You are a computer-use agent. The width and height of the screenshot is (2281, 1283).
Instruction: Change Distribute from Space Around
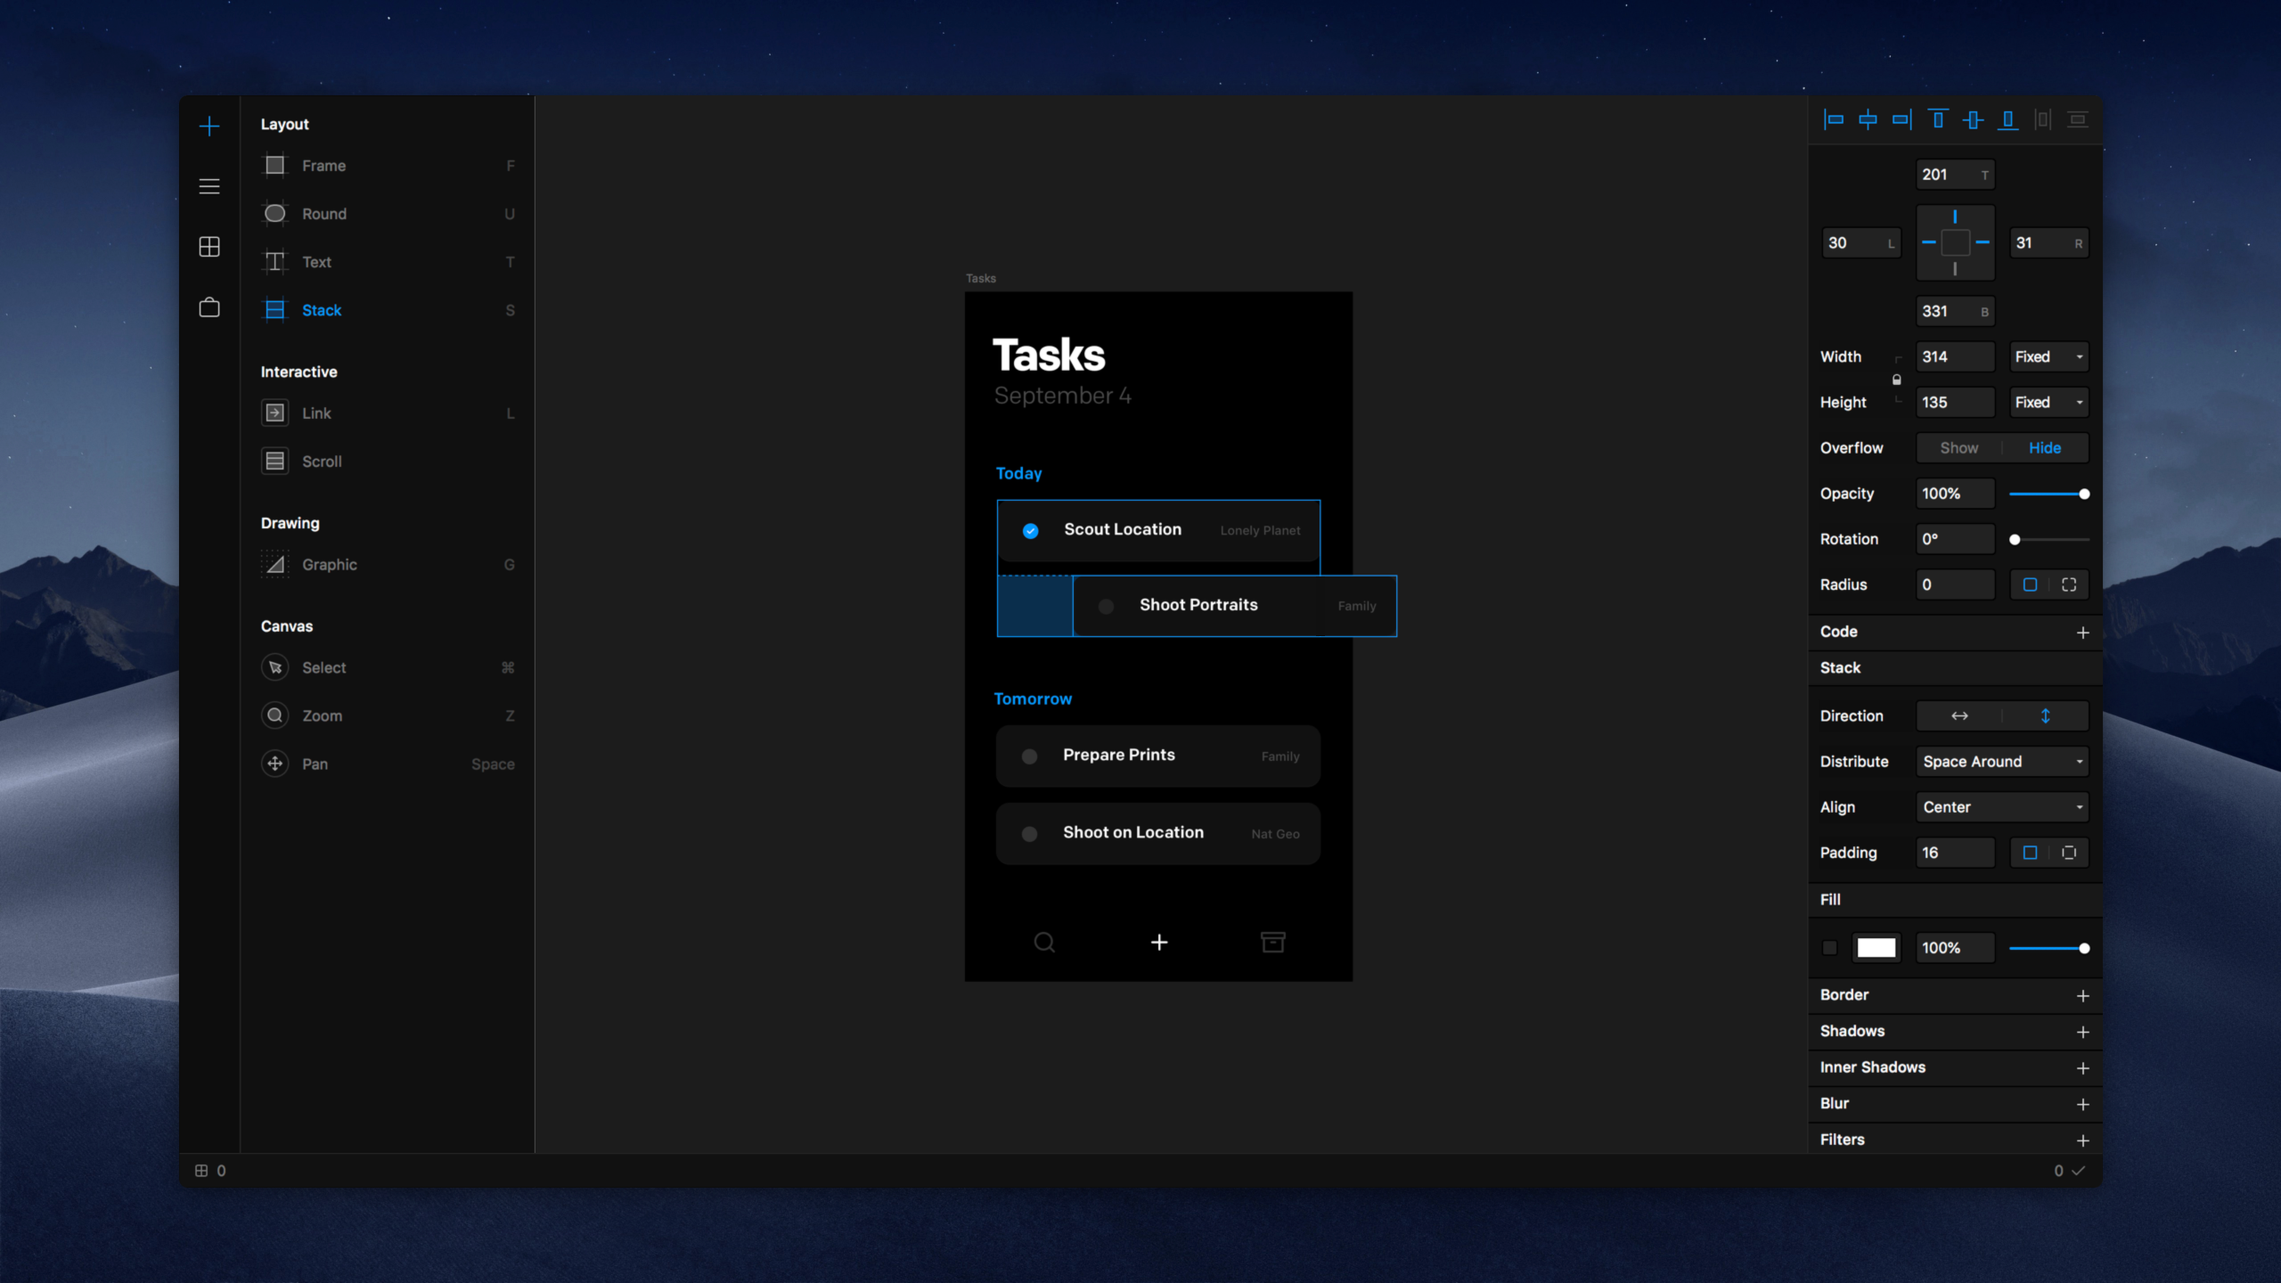click(2001, 761)
